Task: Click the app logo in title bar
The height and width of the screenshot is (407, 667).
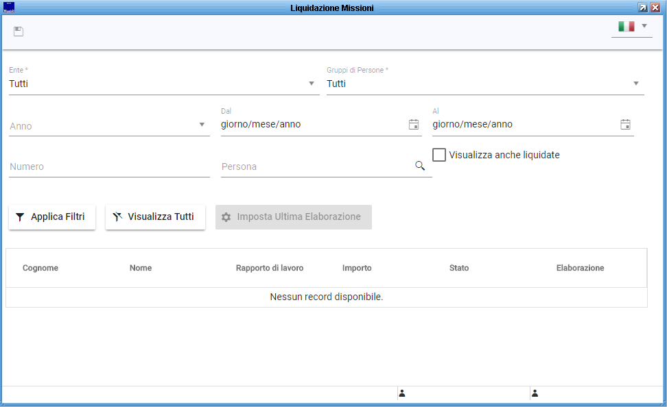Action: (x=9, y=8)
